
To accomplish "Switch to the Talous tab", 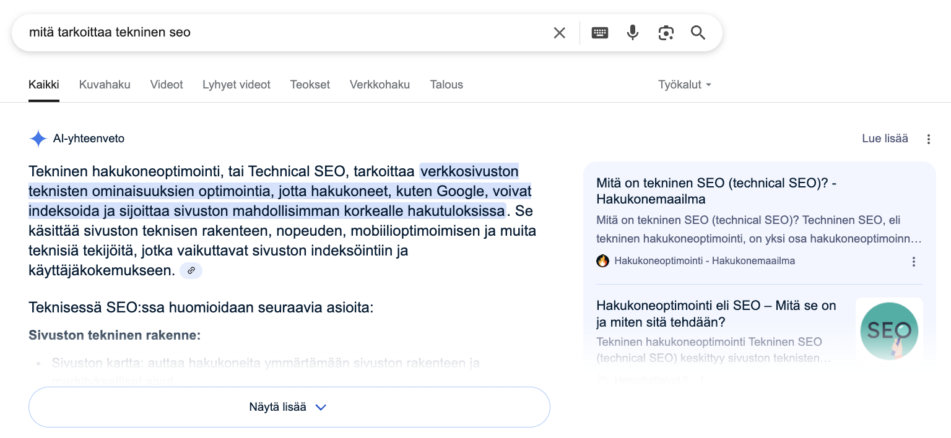I will (x=446, y=85).
